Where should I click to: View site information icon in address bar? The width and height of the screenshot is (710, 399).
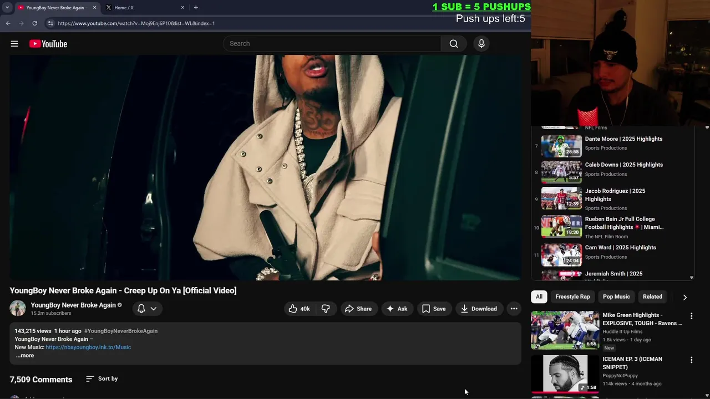[x=50, y=23]
